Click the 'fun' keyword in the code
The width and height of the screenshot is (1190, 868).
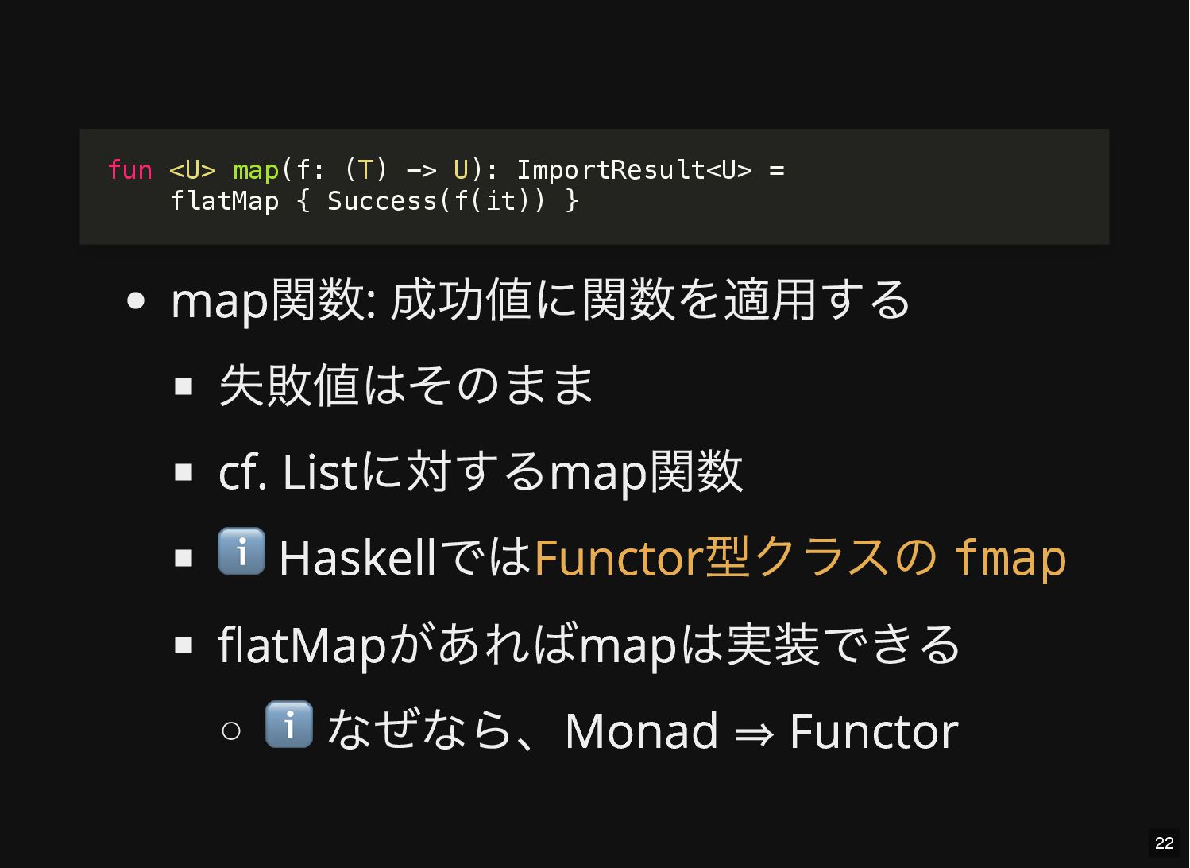tap(129, 169)
